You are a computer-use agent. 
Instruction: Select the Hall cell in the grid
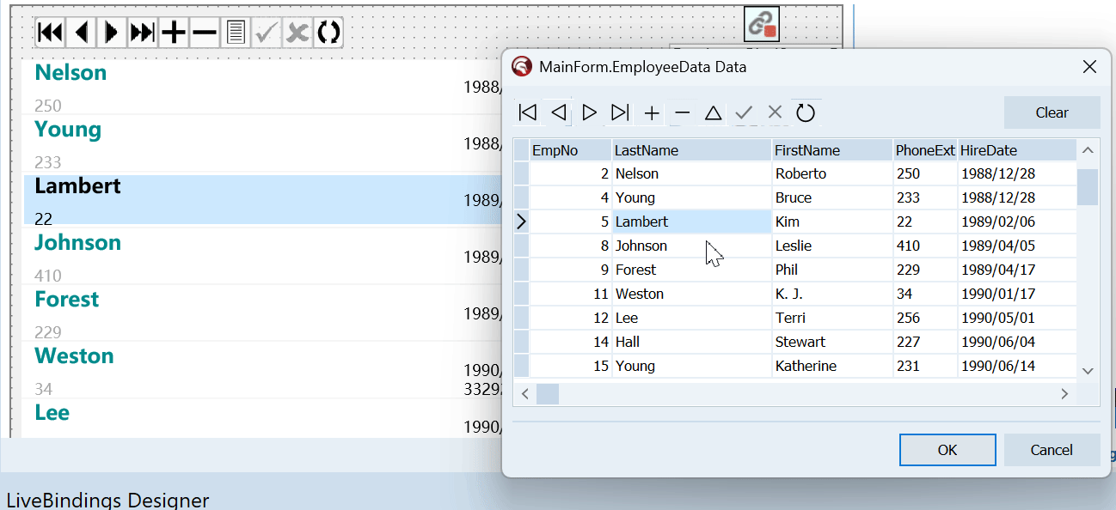click(x=692, y=342)
